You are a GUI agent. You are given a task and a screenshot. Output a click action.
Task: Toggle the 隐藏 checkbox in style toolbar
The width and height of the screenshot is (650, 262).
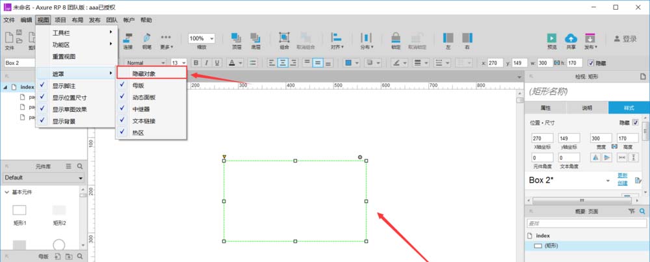pyautogui.click(x=591, y=63)
